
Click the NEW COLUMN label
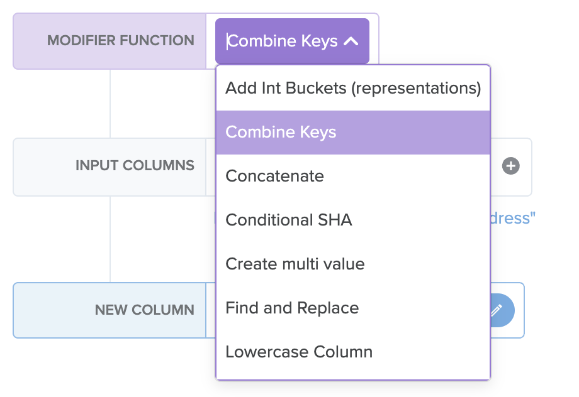[x=144, y=310]
